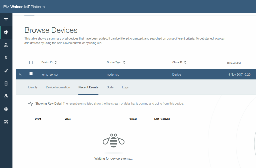The image size is (256, 168).
Task: Click the Waiting for device events message
Action: pyautogui.click(x=114, y=158)
